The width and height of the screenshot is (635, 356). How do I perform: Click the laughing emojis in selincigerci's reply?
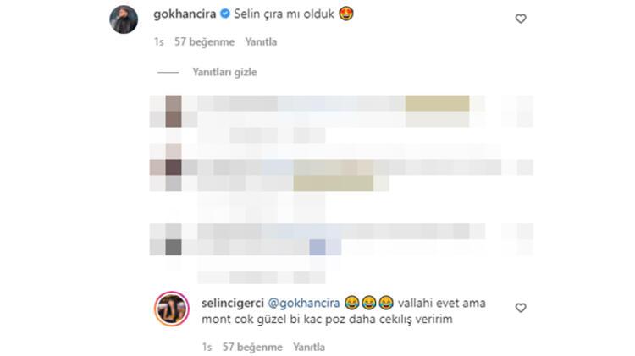point(369,303)
